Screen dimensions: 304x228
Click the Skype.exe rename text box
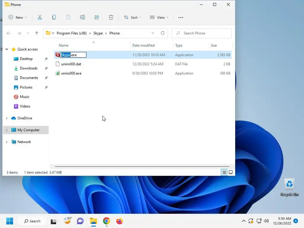tap(73, 55)
